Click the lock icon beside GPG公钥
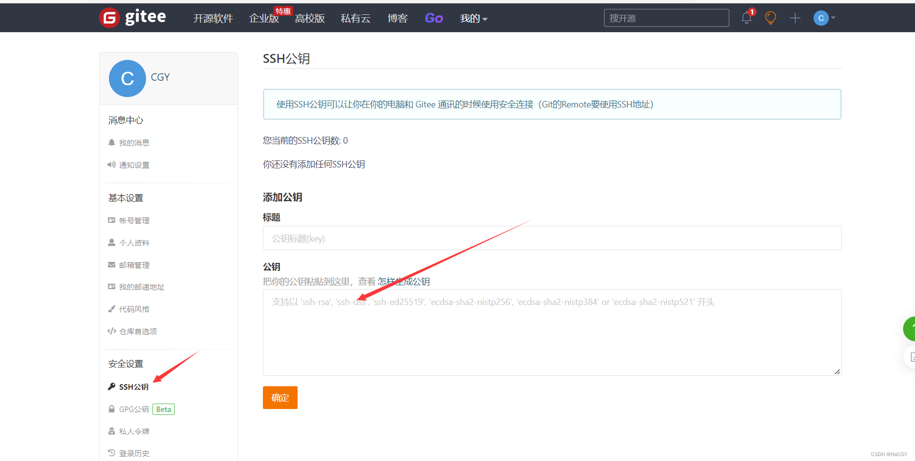The height and width of the screenshot is (461, 915). click(x=111, y=409)
